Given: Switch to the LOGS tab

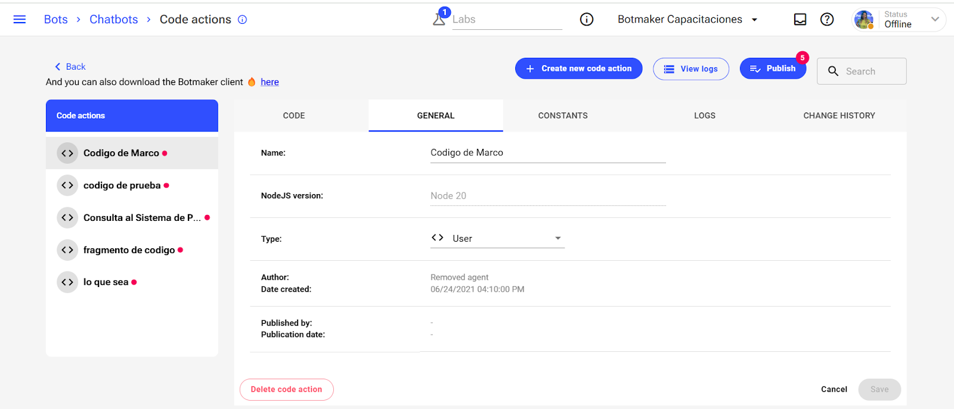Looking at the screenshot, I should coord(705,115).
